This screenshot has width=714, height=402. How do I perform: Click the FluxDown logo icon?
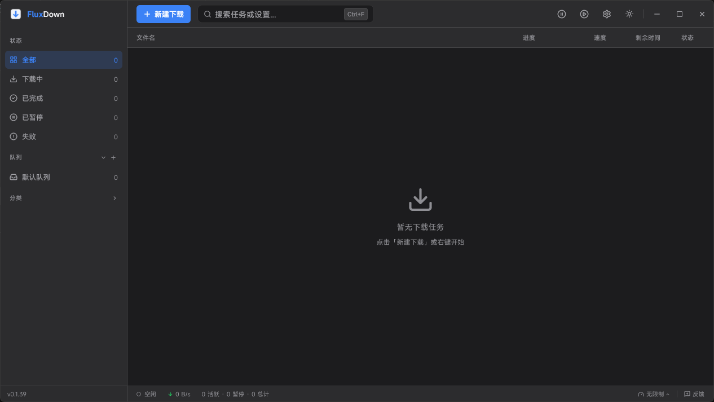15,14
